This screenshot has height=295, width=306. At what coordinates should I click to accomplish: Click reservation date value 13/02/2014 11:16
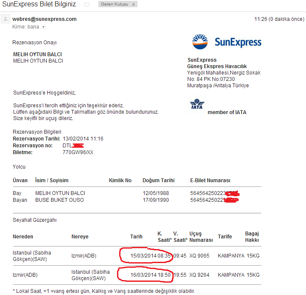pos(83,139)
